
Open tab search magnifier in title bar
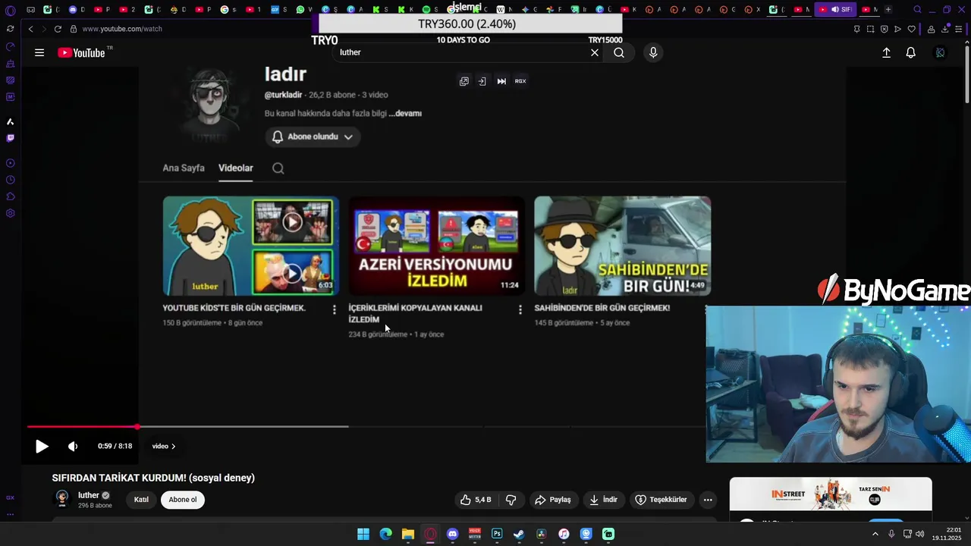tap(917, 10)
